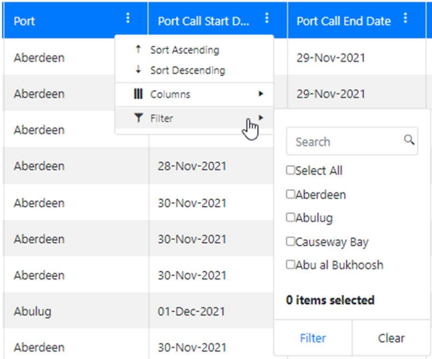
Task: Click the funnel icon beside Filter
Action: point(138,118)
